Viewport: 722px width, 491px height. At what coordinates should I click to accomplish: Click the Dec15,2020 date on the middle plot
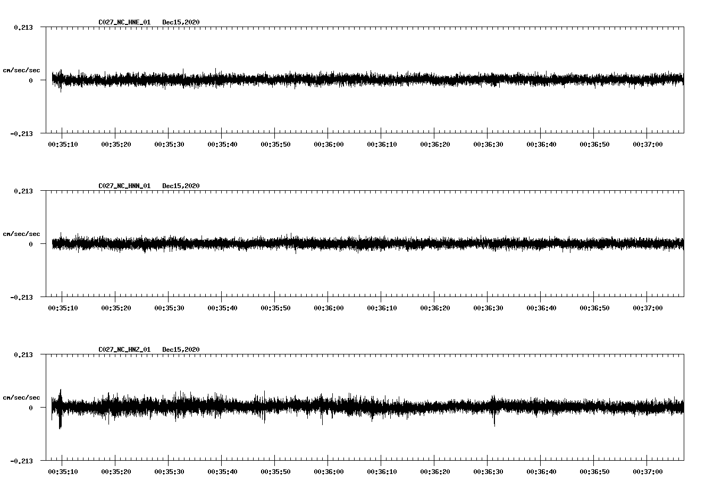click(x=182, y=186)
